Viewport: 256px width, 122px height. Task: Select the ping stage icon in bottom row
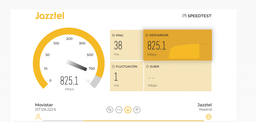click(x=110, y=110)
